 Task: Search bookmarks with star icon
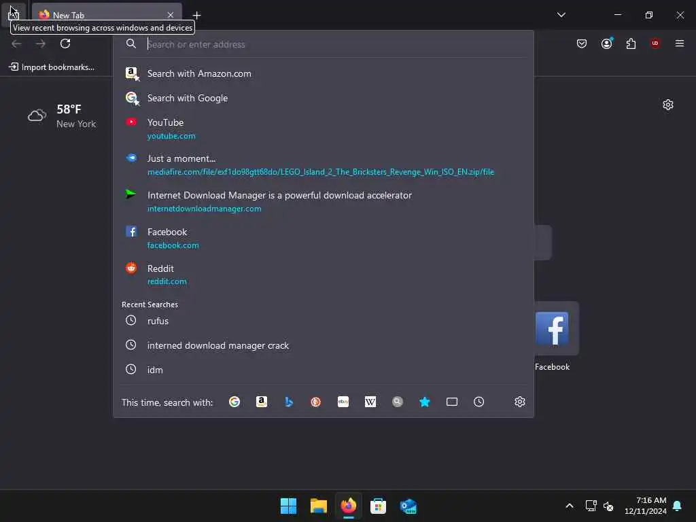click(x=424, y=402)
